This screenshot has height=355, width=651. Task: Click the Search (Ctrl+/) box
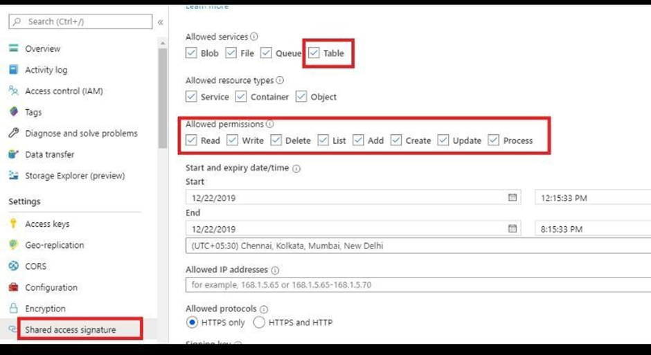80,21
